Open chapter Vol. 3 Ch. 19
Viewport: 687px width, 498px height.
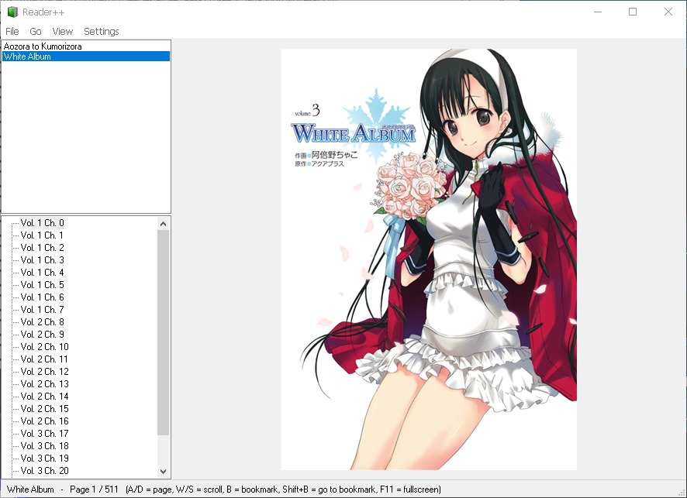[45, 459]
